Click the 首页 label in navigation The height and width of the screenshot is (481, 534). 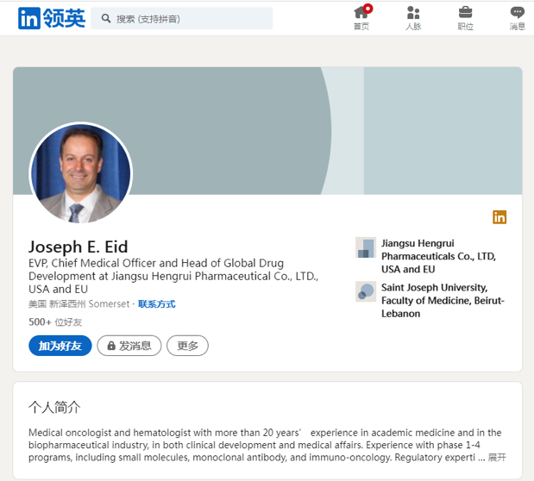[x=361, y=27]
